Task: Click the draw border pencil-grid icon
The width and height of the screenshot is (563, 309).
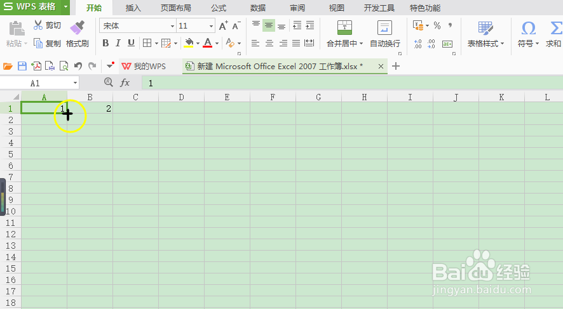Action: (x=166, y=43)
